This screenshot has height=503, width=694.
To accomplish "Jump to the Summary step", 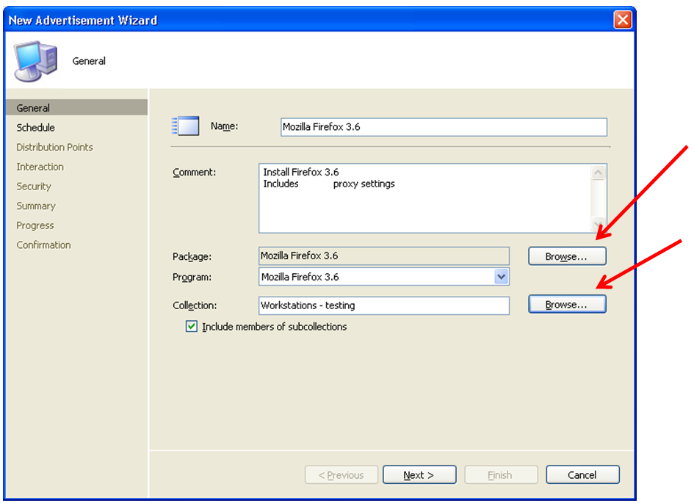I will [36, 206].
